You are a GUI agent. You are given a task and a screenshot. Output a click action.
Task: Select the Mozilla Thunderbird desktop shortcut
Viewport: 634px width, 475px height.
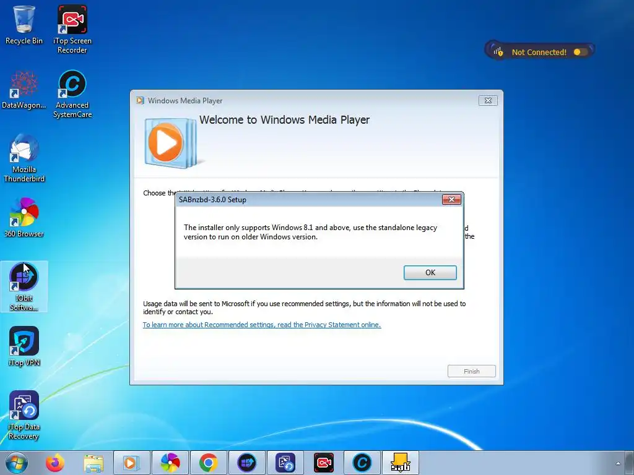pos(24,158)
